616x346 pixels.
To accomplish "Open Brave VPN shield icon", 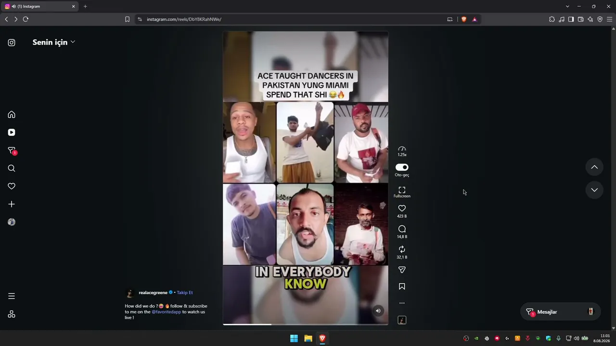I will [600, 19].
